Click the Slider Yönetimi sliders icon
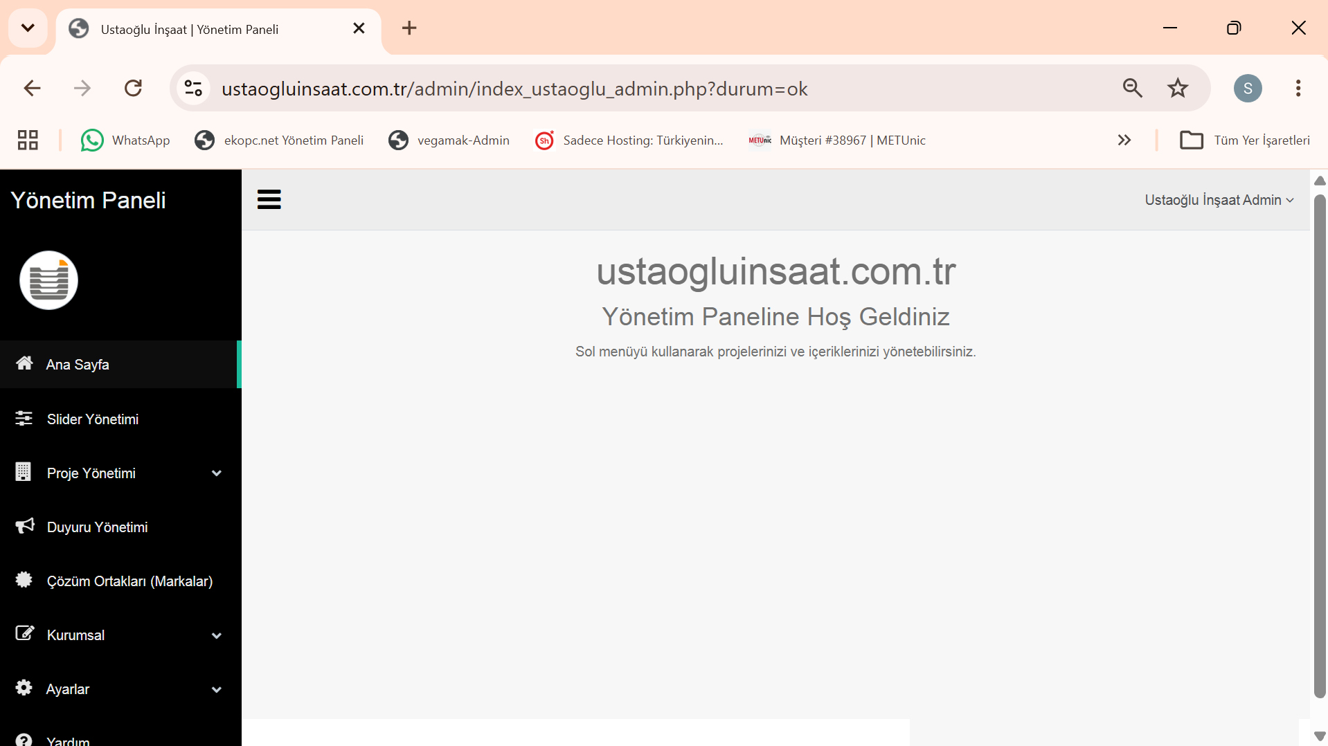Viewport: 1328px width, 746px height. (24, 418)
